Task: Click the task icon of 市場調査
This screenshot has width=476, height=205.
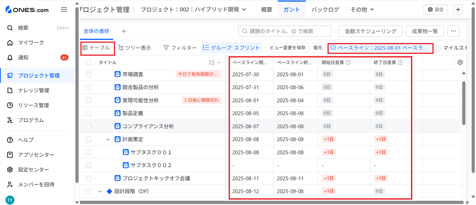Action: 118,74
